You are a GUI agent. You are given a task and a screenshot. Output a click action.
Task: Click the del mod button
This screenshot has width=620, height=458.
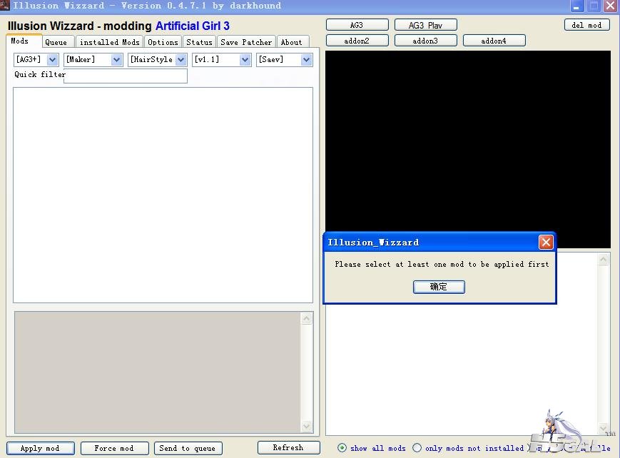[x=586, y=25]
